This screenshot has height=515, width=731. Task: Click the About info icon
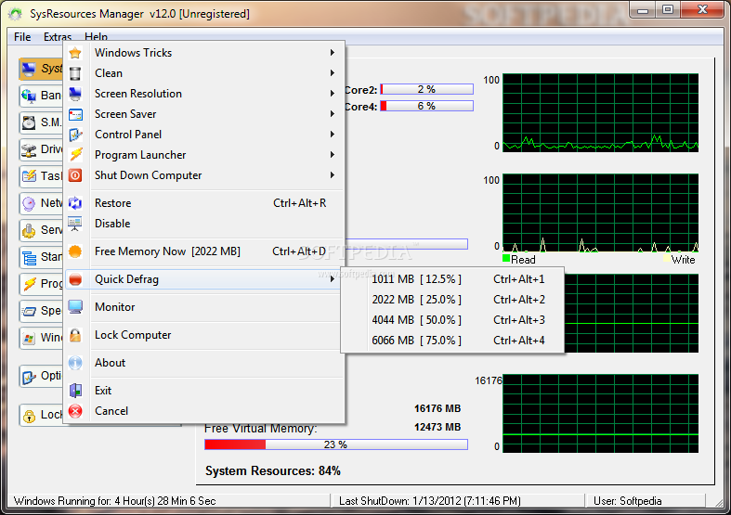pos(75,363)
